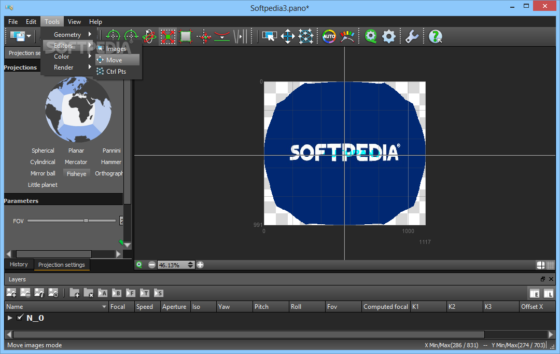Remove image from Layers icon

[x=25, y=293]
